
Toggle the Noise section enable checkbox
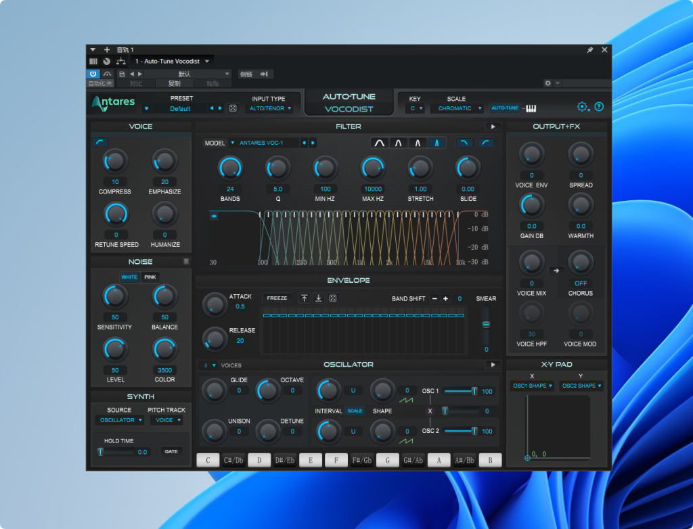(x=186, y=262)
